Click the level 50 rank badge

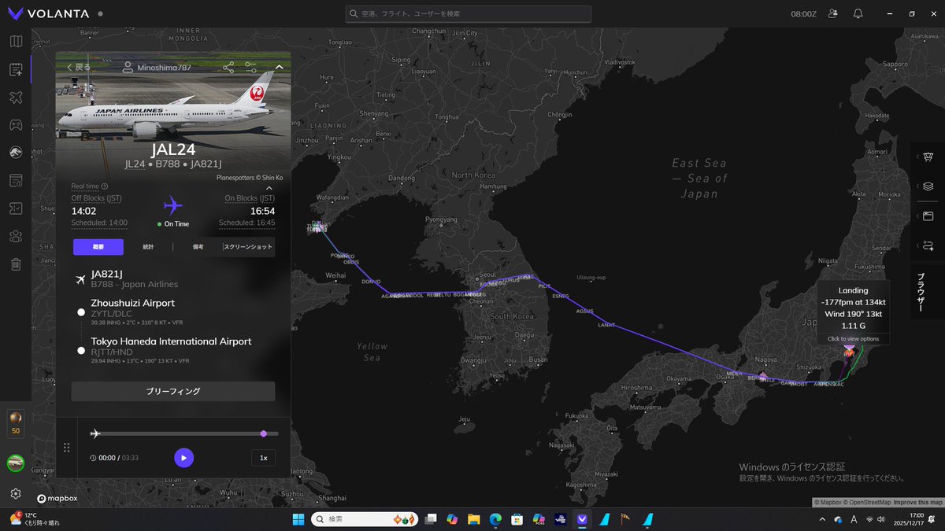click(16, 423)
